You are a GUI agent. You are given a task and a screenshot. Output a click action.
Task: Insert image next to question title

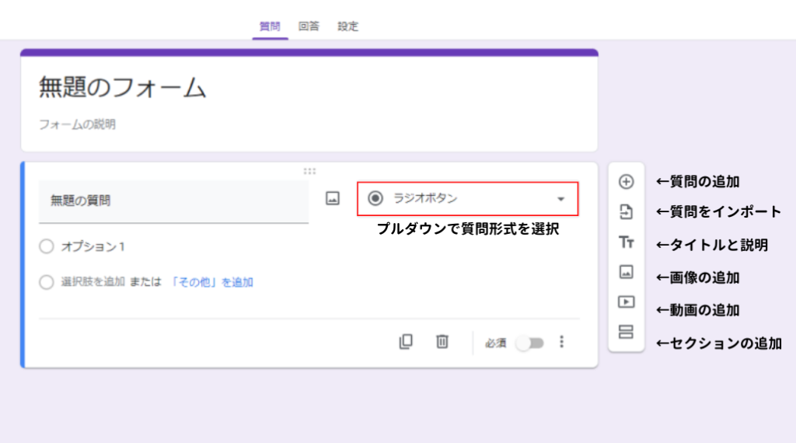pos(333,199)
